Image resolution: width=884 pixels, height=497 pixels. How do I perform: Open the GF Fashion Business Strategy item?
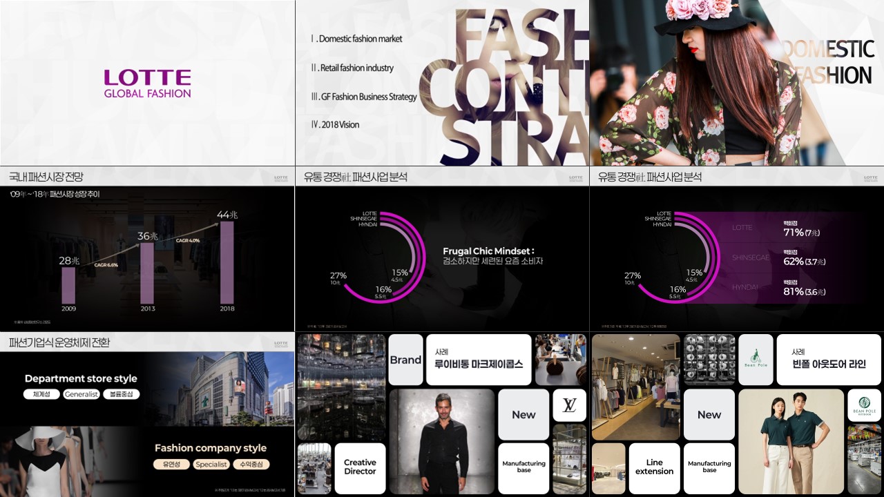tap(365, 97)
